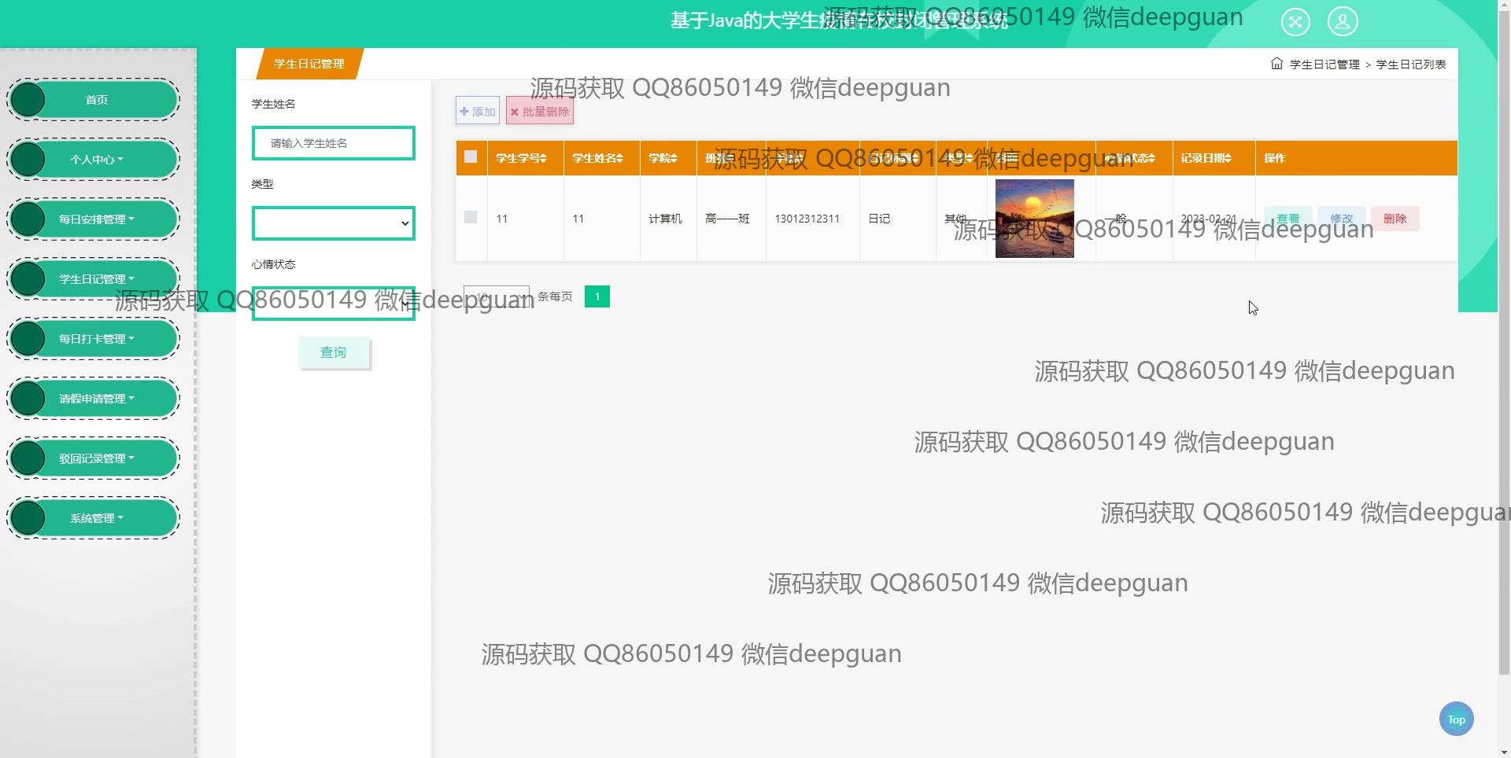Click the round Top scroll button
The width and height of the screenshot is (1511, 758).
click(x=1456, y=719)
